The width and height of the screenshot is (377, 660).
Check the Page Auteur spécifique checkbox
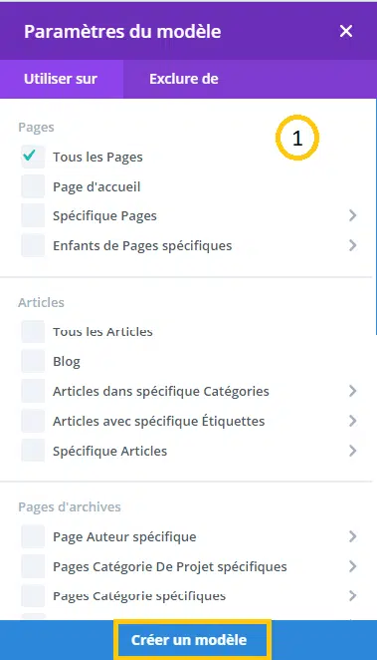(33, 536)
